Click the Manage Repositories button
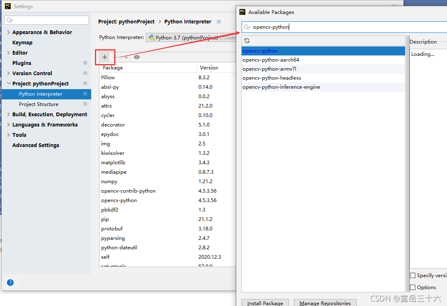447x306 pixels. [x=325, y=303]
